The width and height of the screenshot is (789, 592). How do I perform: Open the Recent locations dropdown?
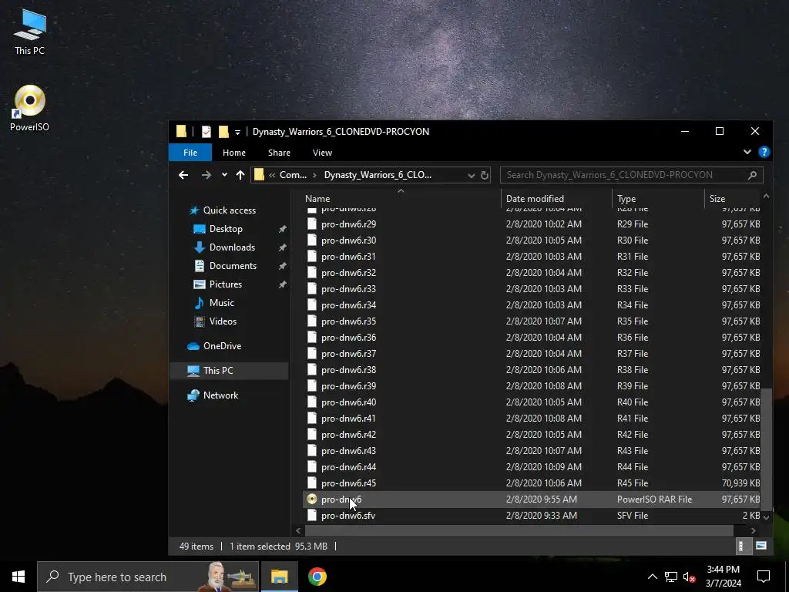click(x=224, y=175)
